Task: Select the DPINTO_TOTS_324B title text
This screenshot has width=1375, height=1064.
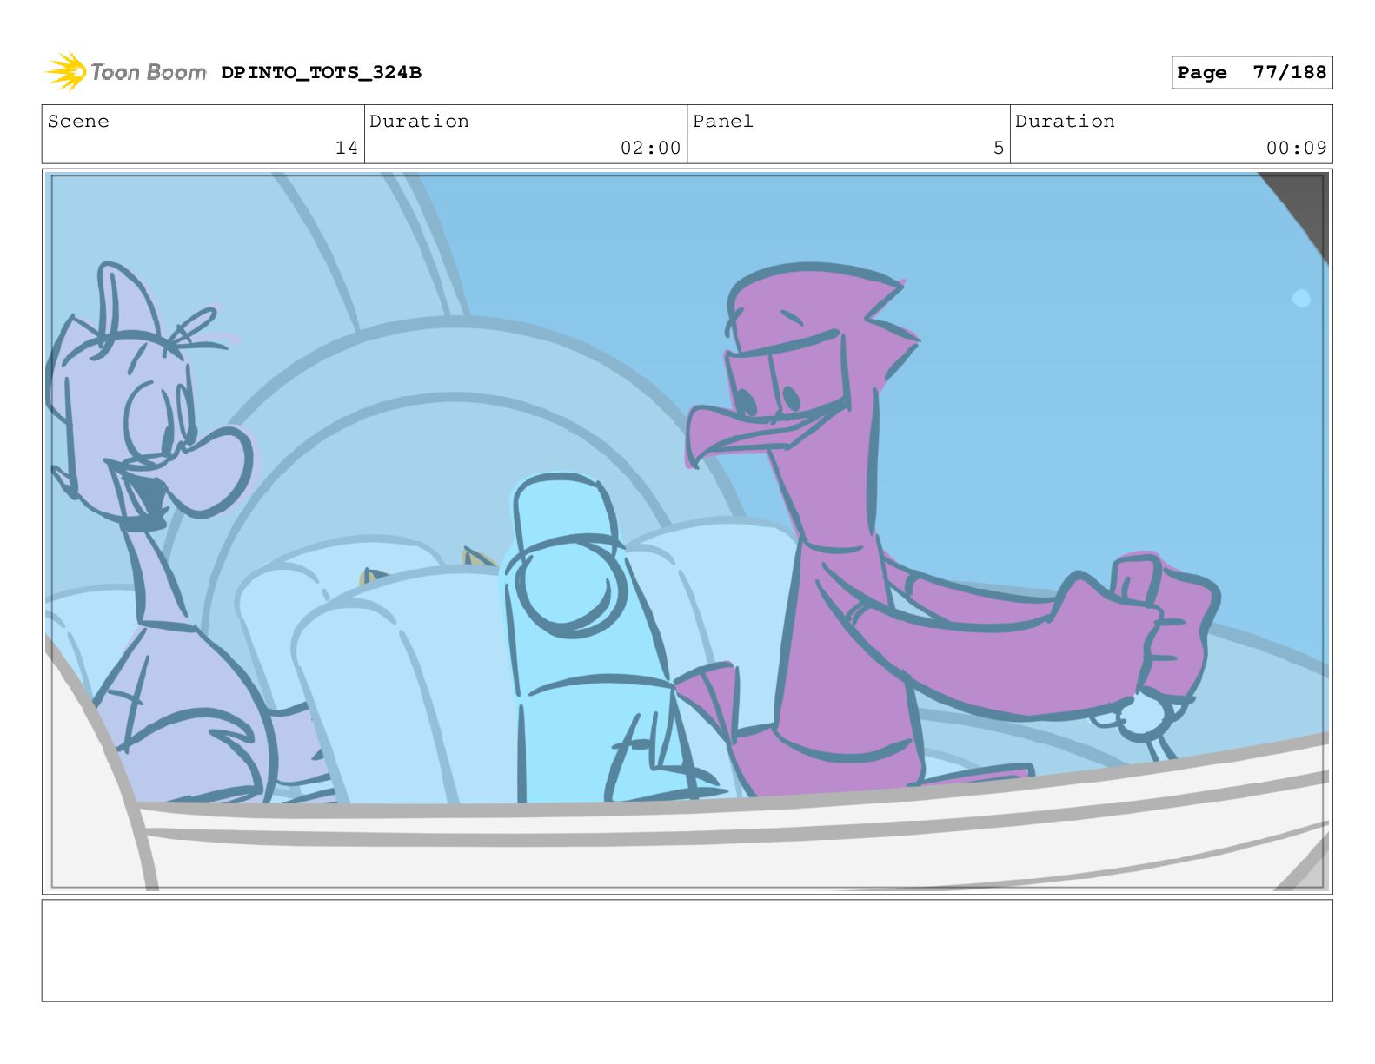Action: 321,73
